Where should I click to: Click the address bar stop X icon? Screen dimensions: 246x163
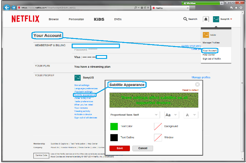click(148, 7)
